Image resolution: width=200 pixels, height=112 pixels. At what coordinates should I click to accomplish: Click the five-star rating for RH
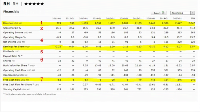coord(34,4)
